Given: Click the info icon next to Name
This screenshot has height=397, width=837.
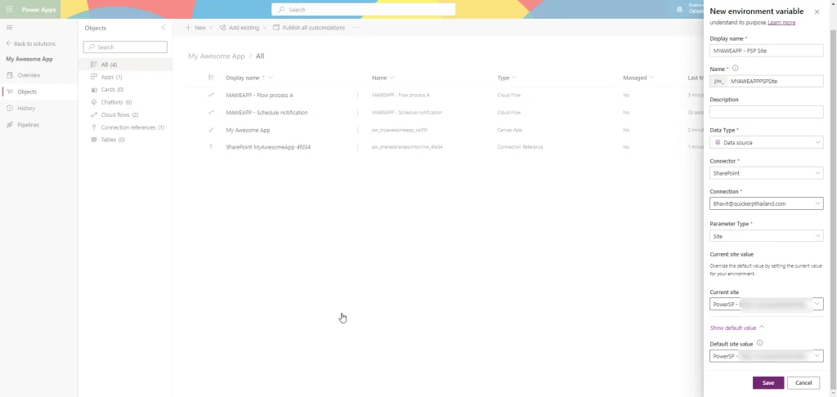Looking at the screenshot, I should 736,69.
